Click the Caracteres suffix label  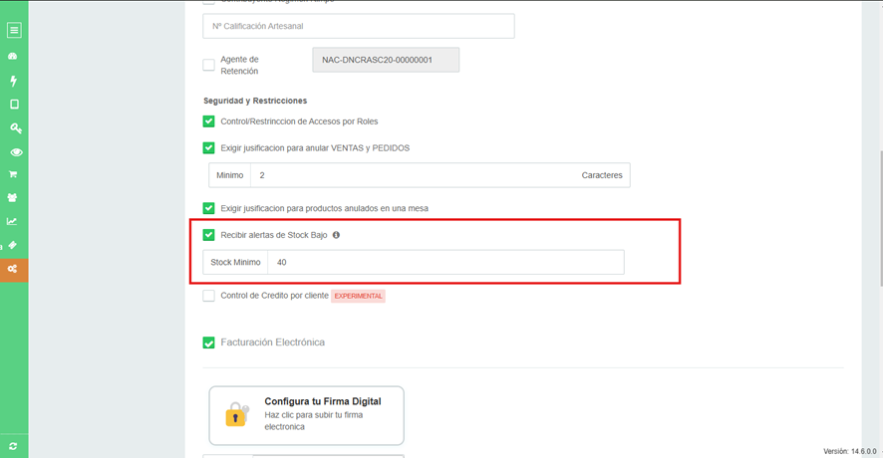pyautogui.click(x=602, y=175)
